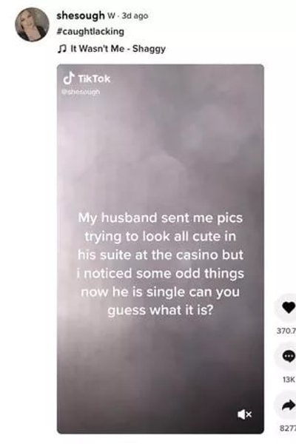Click the video caption text overlay

(161, 264)
